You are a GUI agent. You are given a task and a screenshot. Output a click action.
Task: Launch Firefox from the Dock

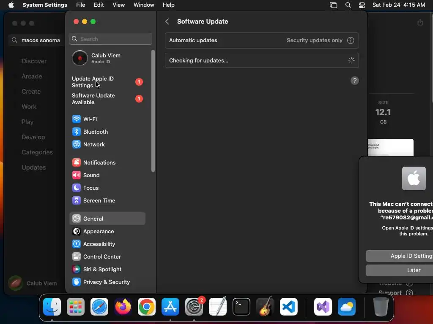[x=123, y=307]
